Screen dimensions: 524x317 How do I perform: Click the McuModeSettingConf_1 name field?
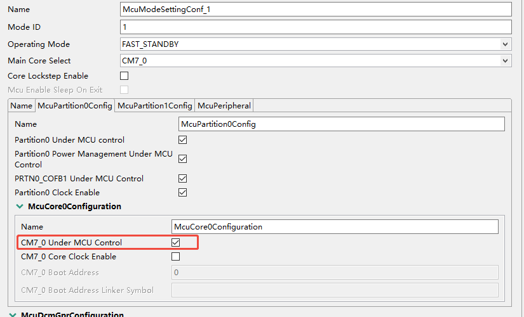tap(315, 10)
